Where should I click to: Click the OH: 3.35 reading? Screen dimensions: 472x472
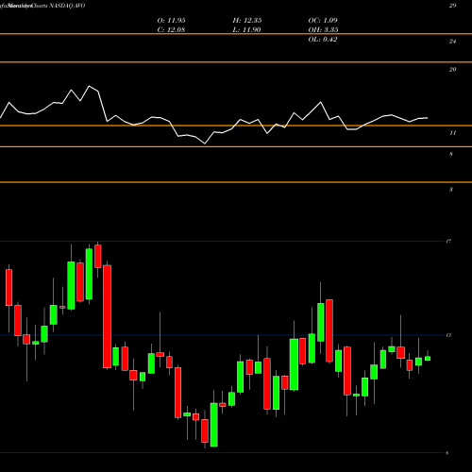click(x=323, y=30)
